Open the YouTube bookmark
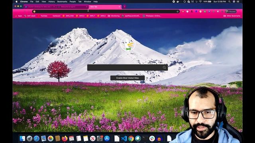255x143 pixels. coord(43,16)
